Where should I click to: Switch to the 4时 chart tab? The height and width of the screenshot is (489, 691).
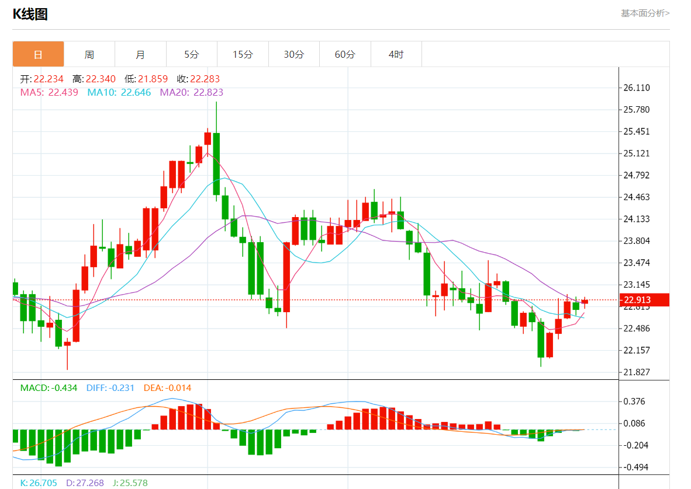click(396, 54)
